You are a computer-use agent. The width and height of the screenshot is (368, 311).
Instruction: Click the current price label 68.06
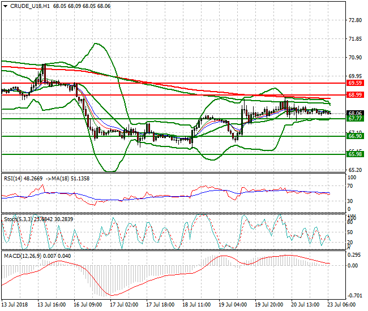tap(355, 113)
